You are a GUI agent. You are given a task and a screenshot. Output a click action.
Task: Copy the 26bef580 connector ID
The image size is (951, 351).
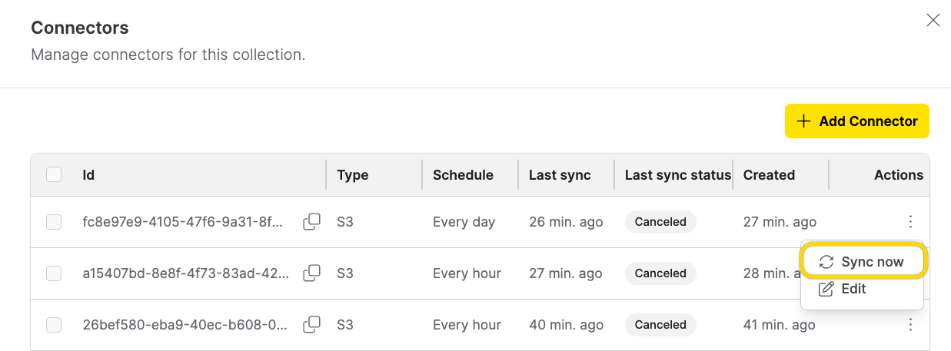pyautogui.click(x=311, y=325)
